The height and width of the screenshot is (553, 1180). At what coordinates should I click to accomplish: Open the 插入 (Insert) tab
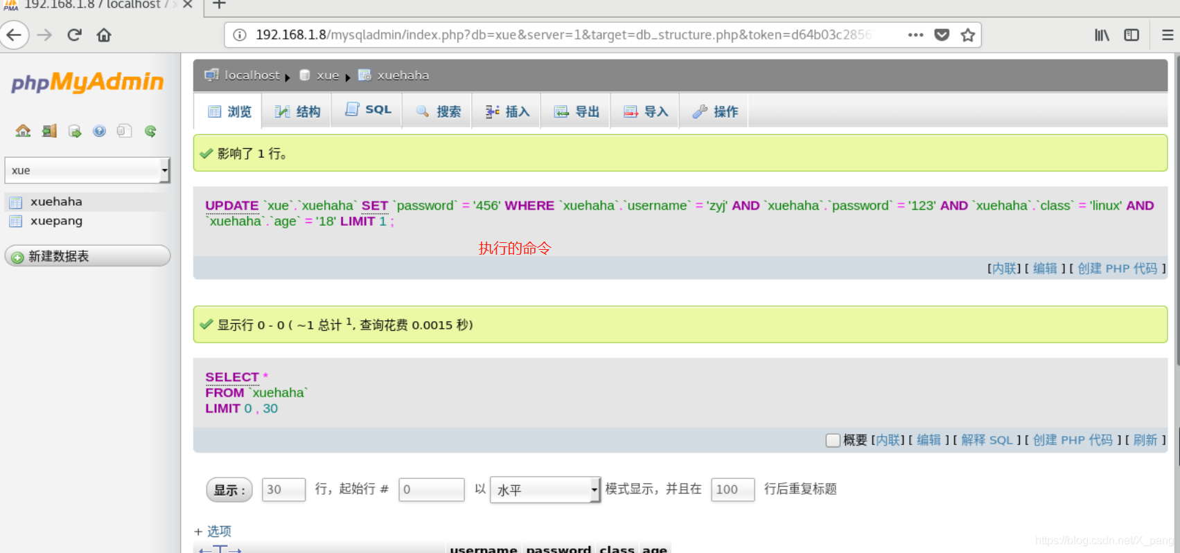tap(507, 111)
